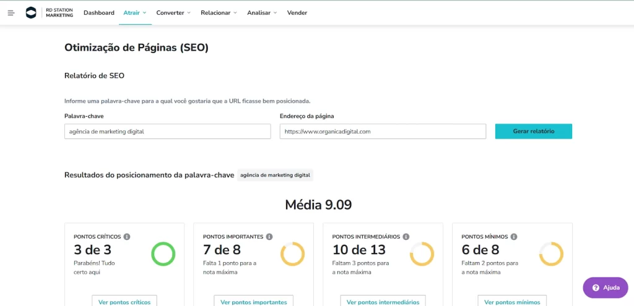Screen dimensions: 634x306
Task: Click info icon beside Pontos Importantes
Action: 269,237
